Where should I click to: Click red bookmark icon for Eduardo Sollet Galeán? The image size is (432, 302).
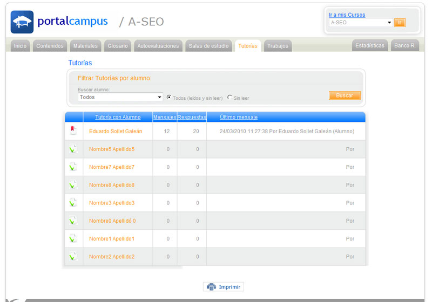pos(73,131)
